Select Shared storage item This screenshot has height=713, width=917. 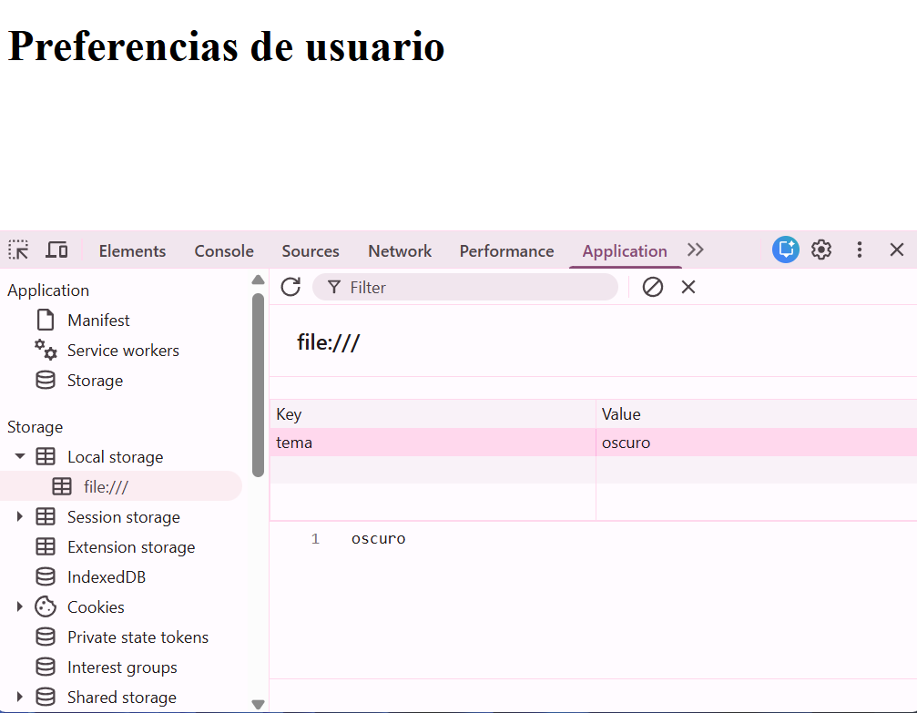pyautogui.click(x=122, y=698)
